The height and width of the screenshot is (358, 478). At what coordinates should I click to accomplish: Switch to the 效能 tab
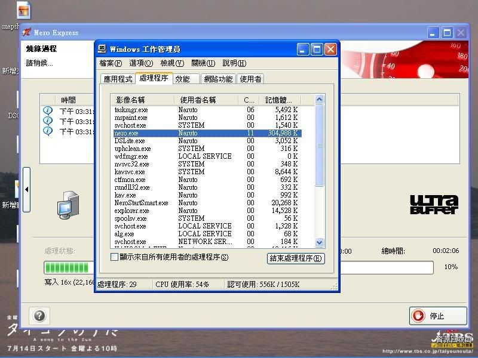tap(186, 79)
